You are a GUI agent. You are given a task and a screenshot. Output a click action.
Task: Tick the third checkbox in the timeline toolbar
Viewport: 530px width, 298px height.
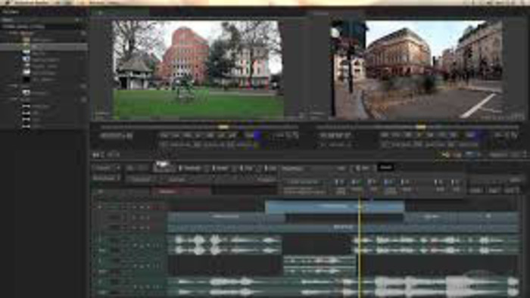(x=241, y=168)
